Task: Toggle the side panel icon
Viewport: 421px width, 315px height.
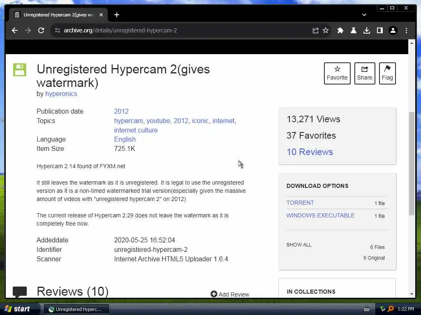Action: [x=379, y=30]
